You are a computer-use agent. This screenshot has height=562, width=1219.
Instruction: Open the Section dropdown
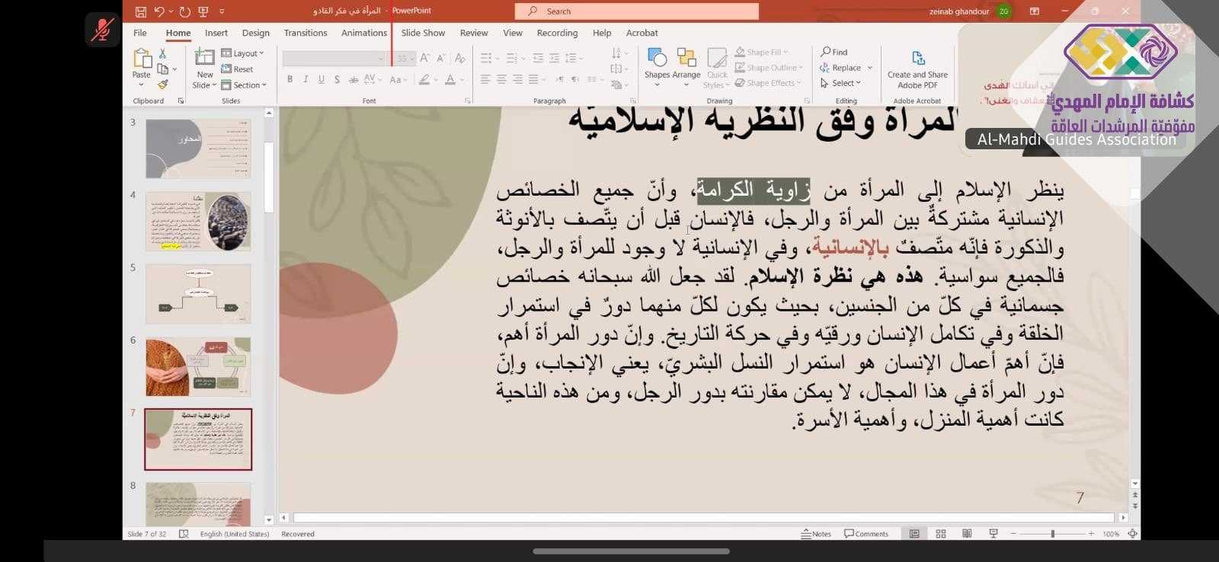pos(244,85)
